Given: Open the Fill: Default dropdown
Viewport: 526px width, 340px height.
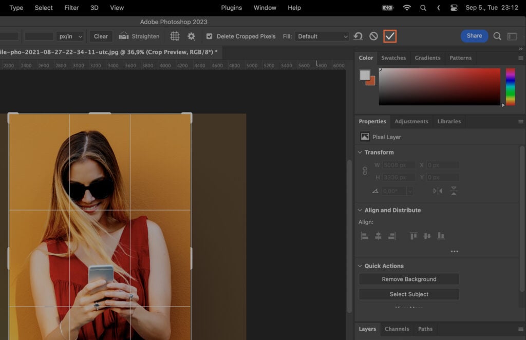Looking at the screenshot, I should click(322, 36).
